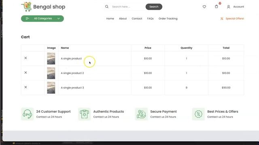Click the 'A single product 3' name
Screen dimensions: 259x145
[72, 88]
